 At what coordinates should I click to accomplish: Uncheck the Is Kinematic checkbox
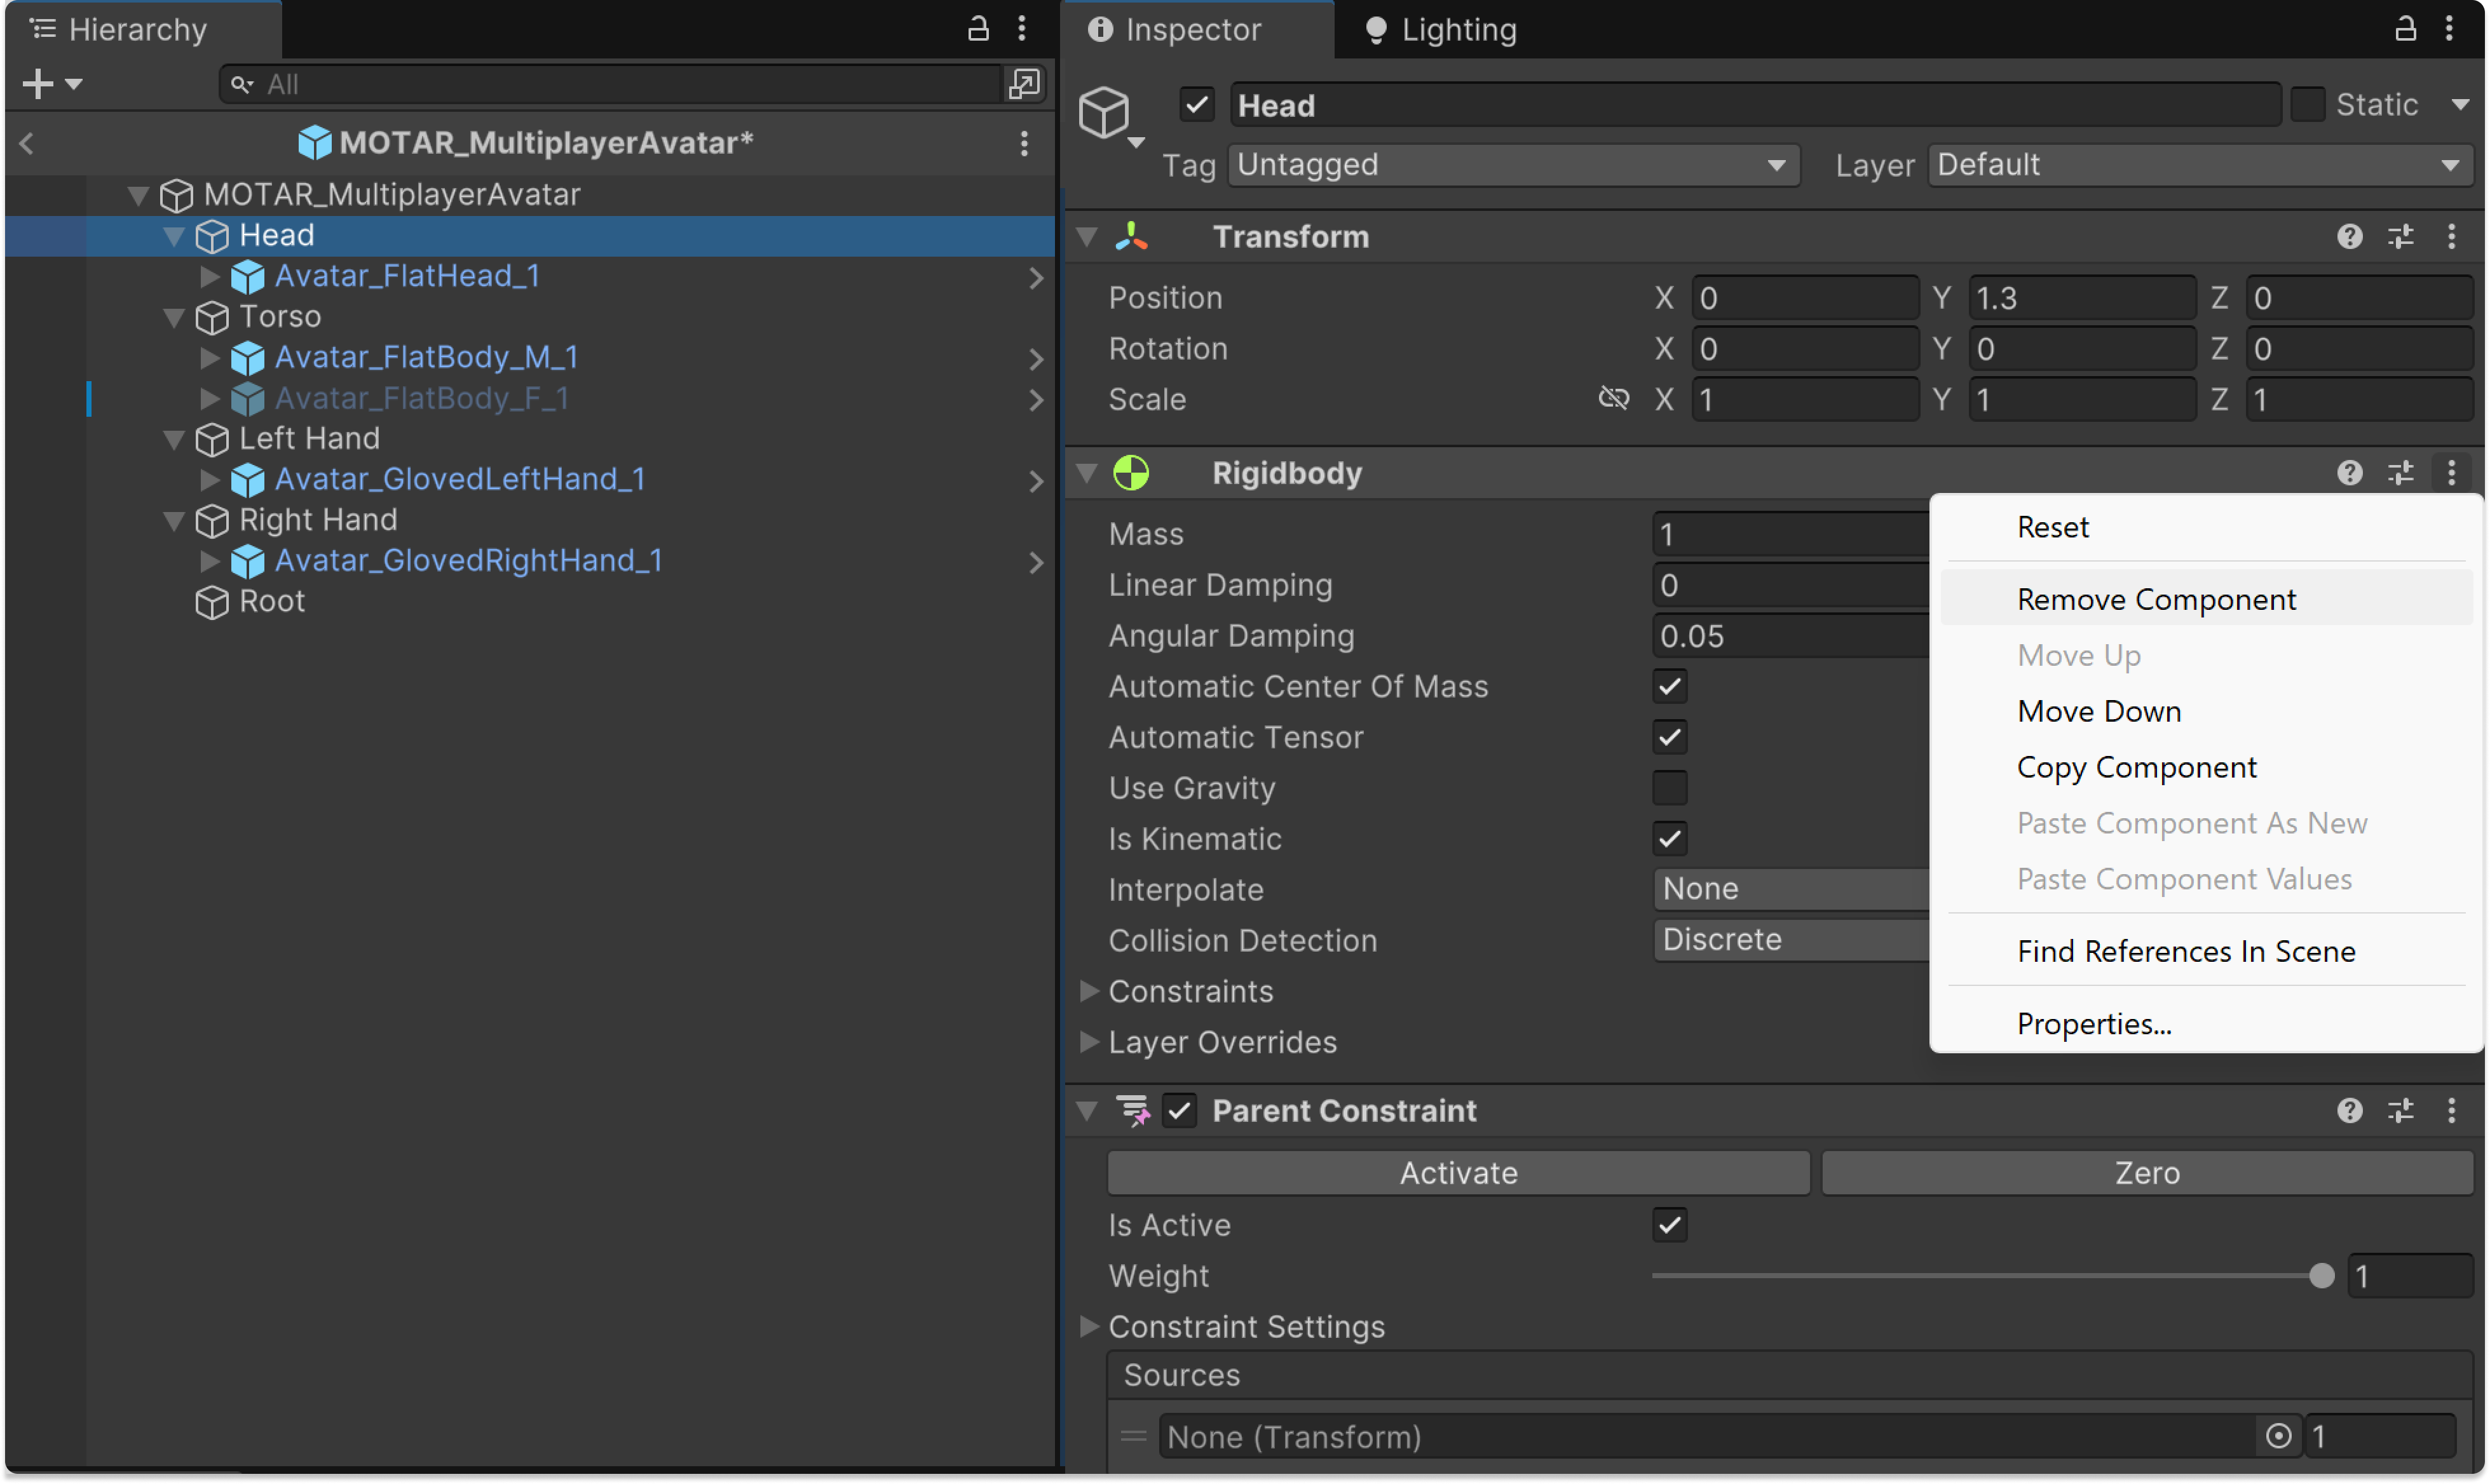tap(1670, 839)
